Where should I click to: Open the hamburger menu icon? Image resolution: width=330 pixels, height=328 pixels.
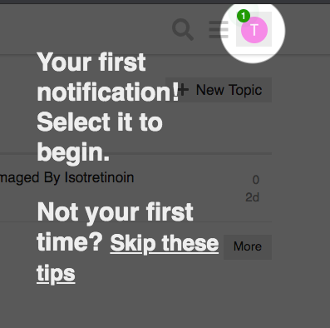click(219, 29)
